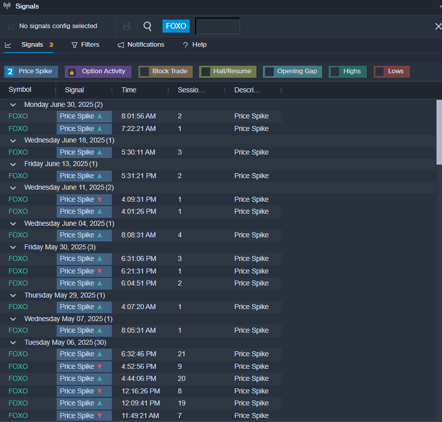Enable the Opening Gap signal checkbox
The height and width of the screenshot is (422, 442).
point(269,72)
